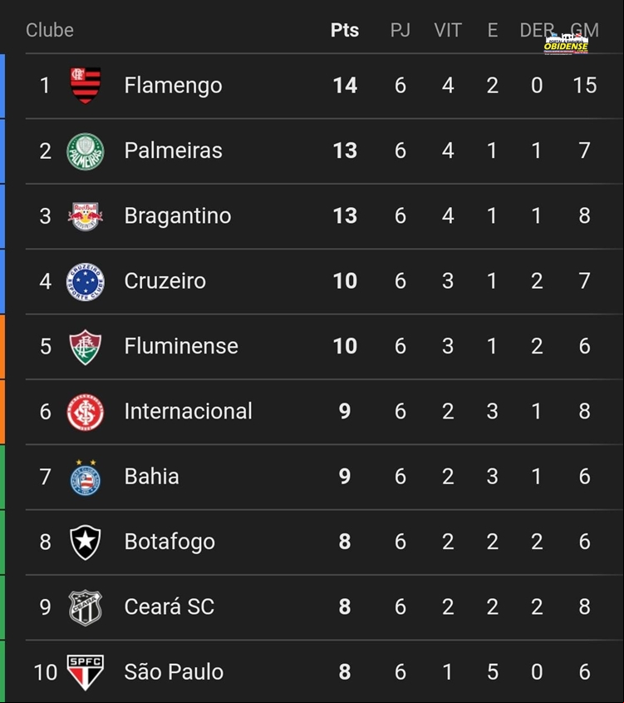Click the orange qualification bar beside Fluminense
Screen dimensions: 624x703
(x=2, y=347)
